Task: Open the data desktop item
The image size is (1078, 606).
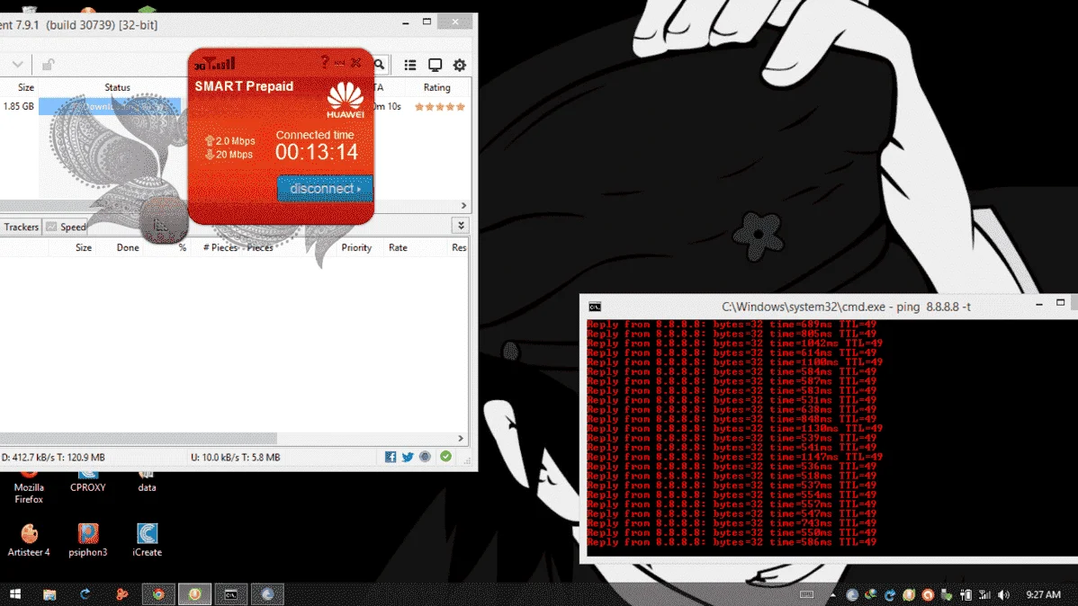Action: click(147, 481)
